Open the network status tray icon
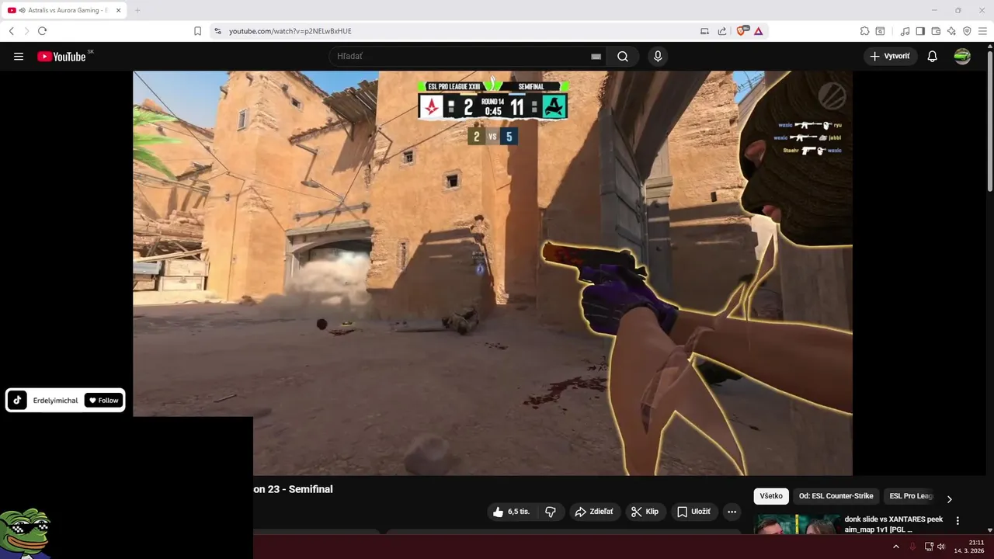The height and width of the screenshot is (559, 994). coord(929,547)
